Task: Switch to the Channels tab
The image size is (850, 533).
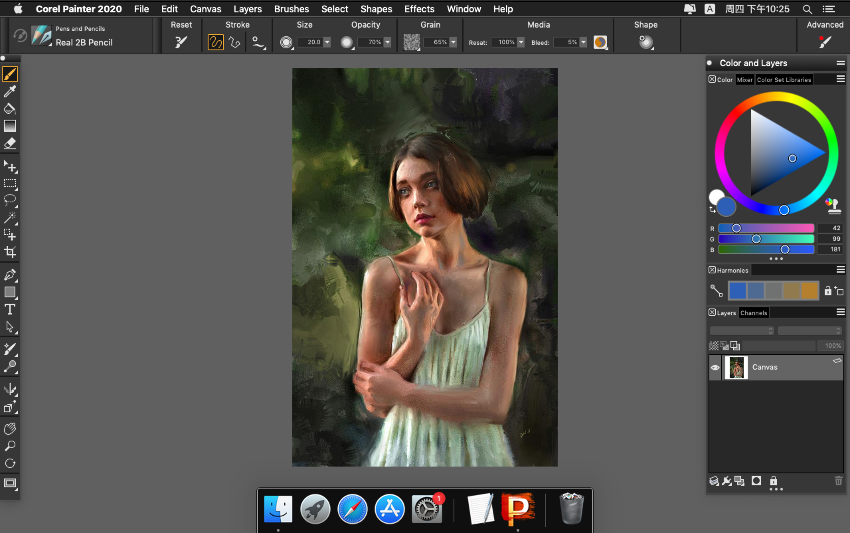Action: [x=753, y=313]
